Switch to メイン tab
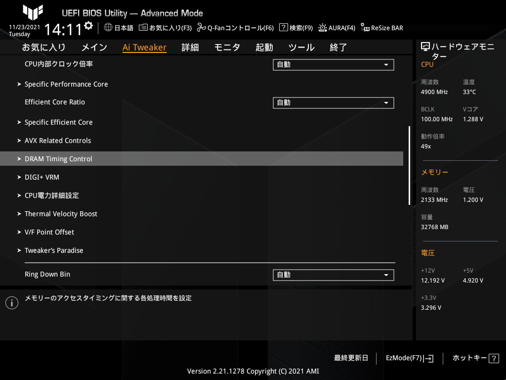 coord(94,47)
